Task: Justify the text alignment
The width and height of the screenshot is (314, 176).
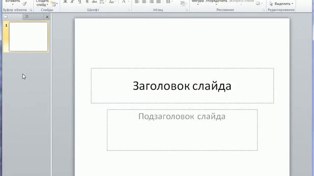Action: point(158,2)
